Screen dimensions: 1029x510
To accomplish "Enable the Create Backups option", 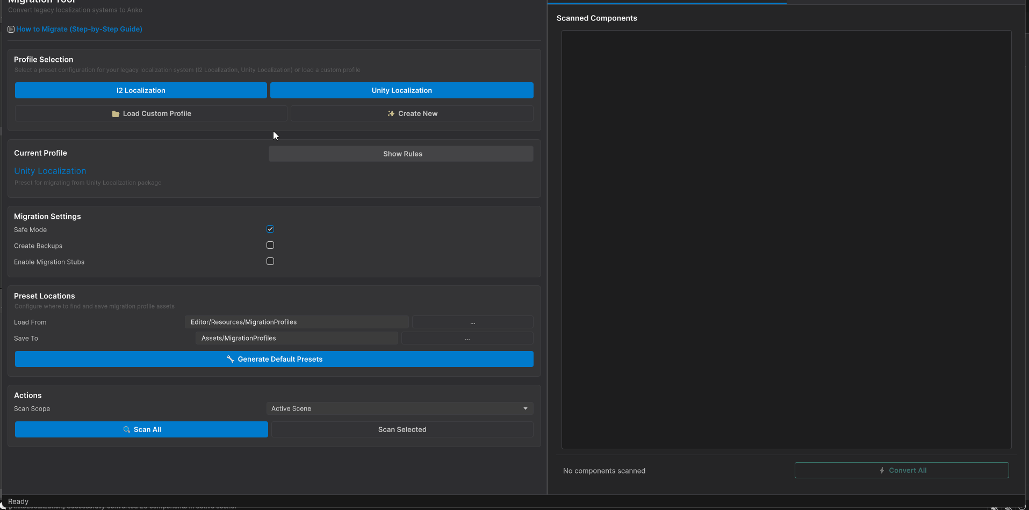I will 270,245.
